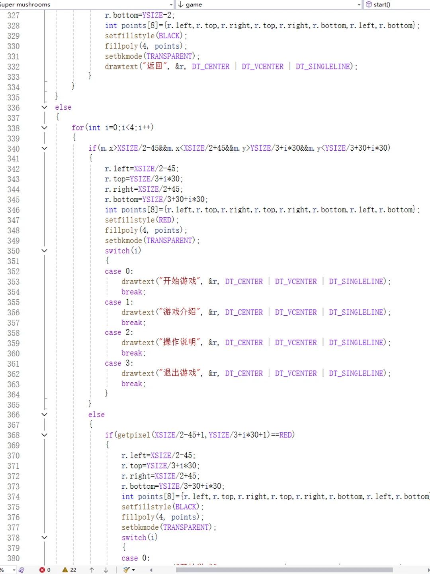Show the error list via red error icon
The height and width of the screenshot is (574, 430).
(42, 570)
